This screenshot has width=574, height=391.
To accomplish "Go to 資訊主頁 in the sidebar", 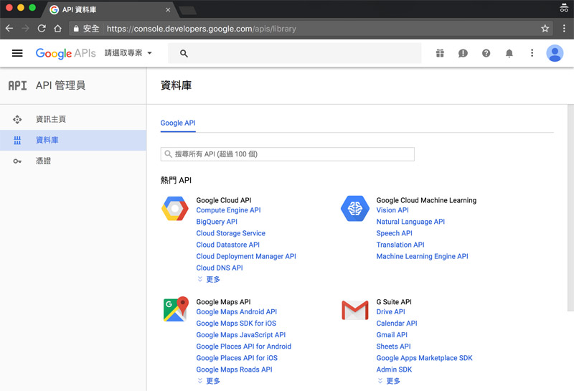I will click(x=51, y=119).
